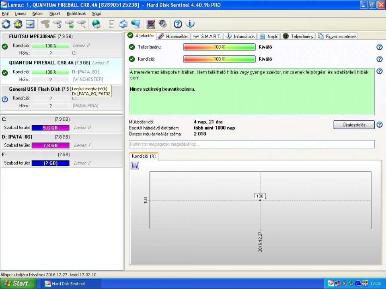Click Hard Disk Sentinel taskbar button
This screenshot has width=386, height=289.
(x=70, y=284)
